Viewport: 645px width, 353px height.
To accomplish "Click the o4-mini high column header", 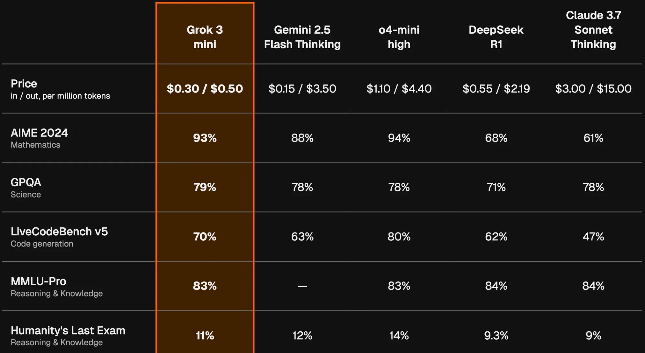I will [x=399, y=37].
